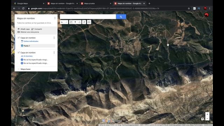Click first unspecified destination field A
This screenshot has width=224, height=126.
36,59
